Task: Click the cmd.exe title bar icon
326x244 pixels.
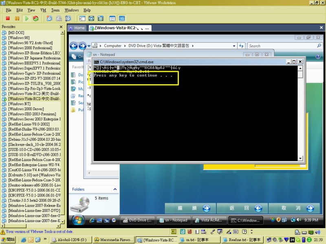Action: pyautogui.click(x=96, y=62)
